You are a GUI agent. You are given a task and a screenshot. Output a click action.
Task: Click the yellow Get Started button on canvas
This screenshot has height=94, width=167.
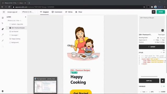81,92
